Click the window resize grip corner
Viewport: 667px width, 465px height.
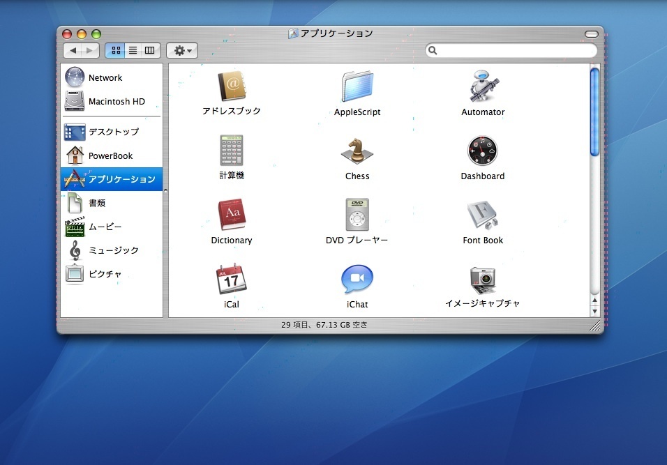click(596, 325)
